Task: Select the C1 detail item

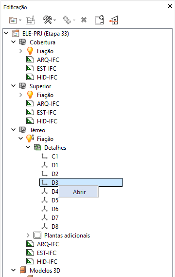Action: [54, 157]
